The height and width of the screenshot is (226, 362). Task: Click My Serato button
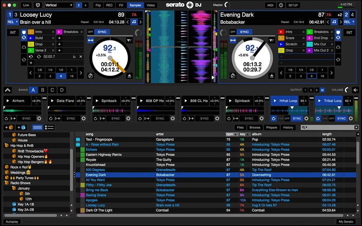point(346,222)
